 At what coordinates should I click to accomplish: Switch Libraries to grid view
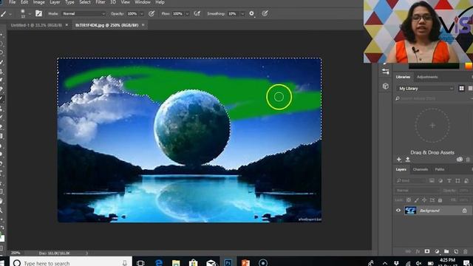tap(461, 89)
